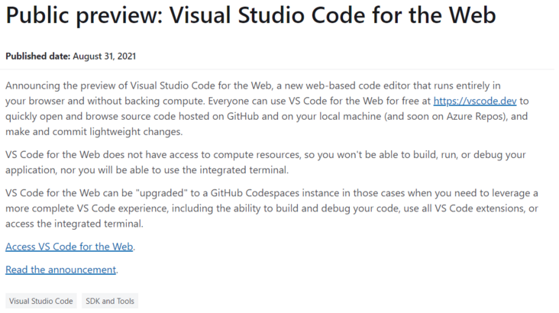Select the "Visual Studio Code" tag

[41, 302]
